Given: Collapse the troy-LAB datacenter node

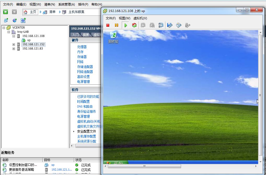Looking at the screenshot, I should pos(9,32).
